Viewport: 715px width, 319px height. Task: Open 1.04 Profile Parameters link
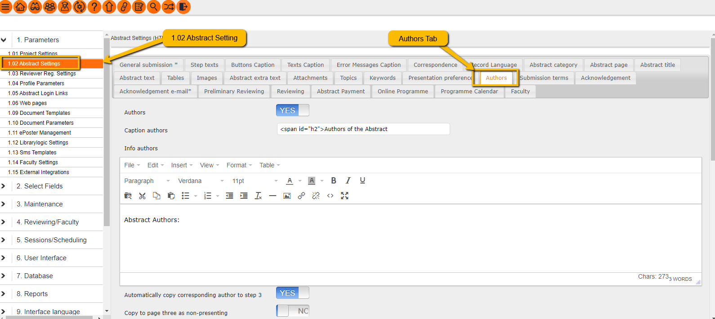point(36,83)
